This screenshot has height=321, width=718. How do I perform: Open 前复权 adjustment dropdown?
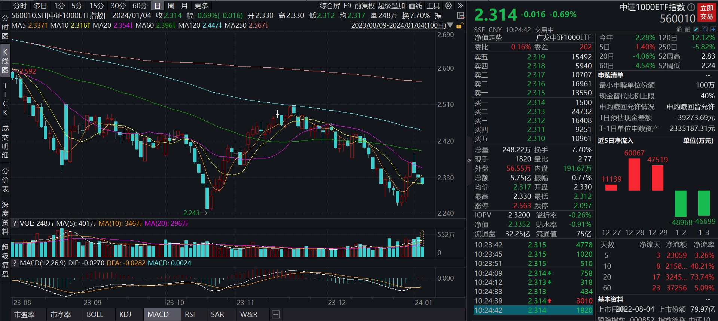click(x=364, y=6)
